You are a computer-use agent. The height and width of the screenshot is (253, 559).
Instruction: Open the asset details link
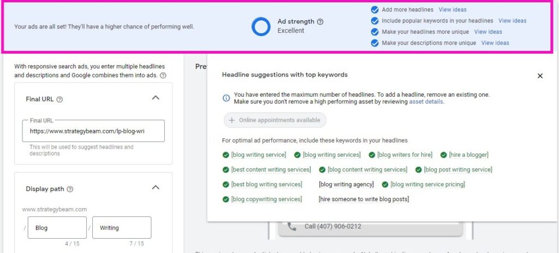(426, 102)
